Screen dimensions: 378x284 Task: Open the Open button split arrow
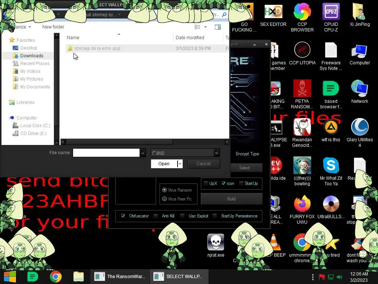(x=180, y=164)
